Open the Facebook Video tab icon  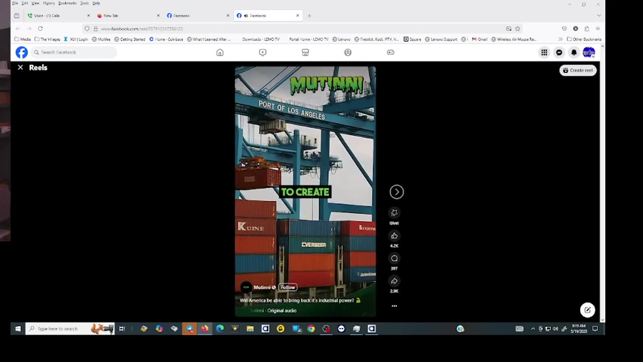[x=262, y=52]
